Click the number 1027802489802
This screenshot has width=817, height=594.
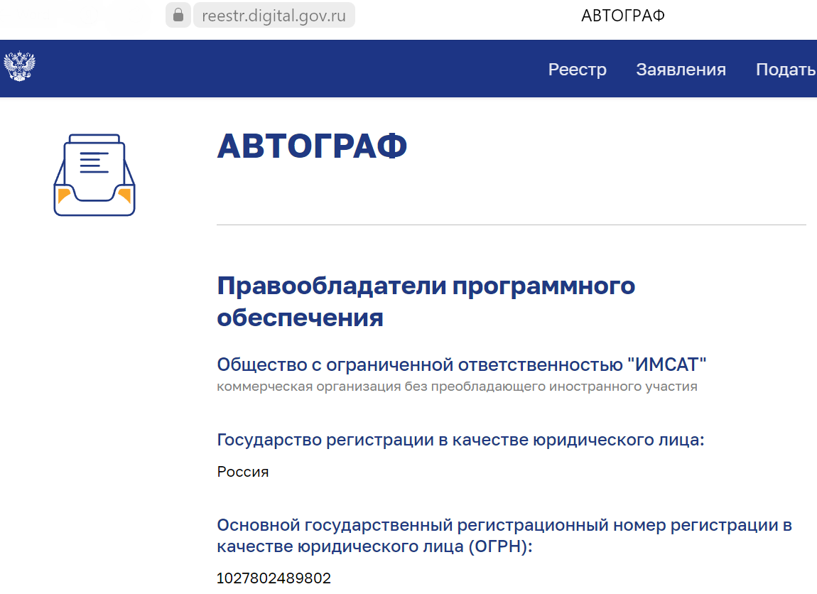[x=274, y=578]
